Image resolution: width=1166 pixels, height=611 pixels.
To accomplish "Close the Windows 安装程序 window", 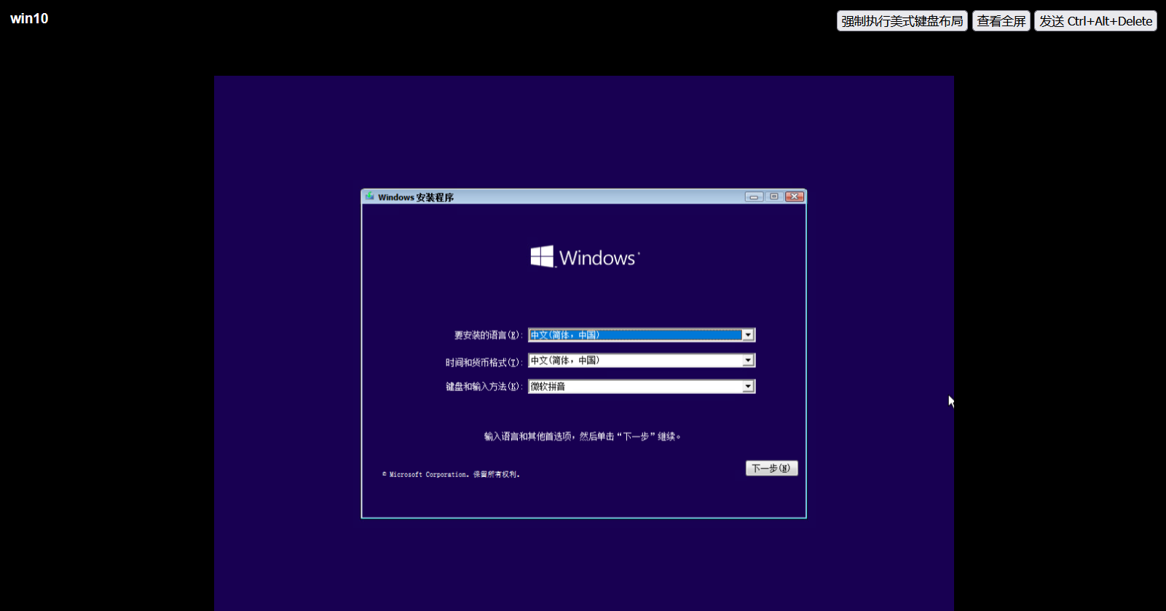I will pos(795,197).
